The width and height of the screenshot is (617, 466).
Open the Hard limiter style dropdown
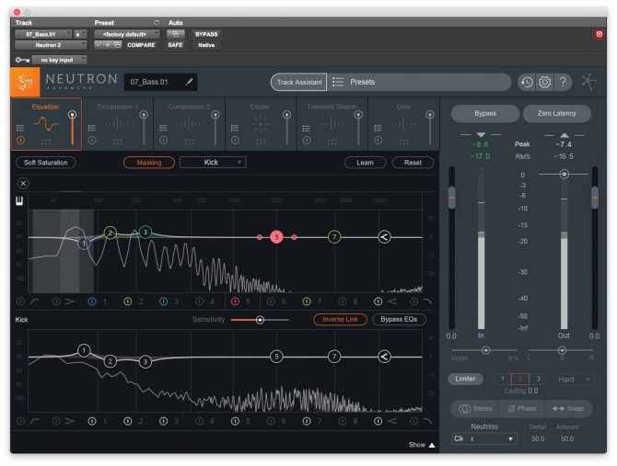tap(574, 380)
